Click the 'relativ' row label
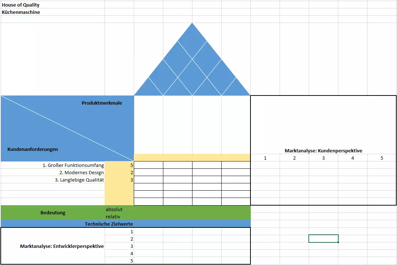The image size is (397, 265). [113, 217]
